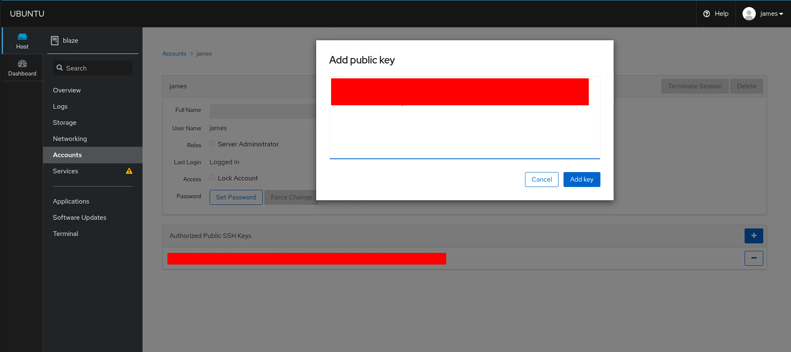Click the Accounts breadcrumb link
Image resolution: width=791 pixels, height=352 pixels.
[174, 54]
